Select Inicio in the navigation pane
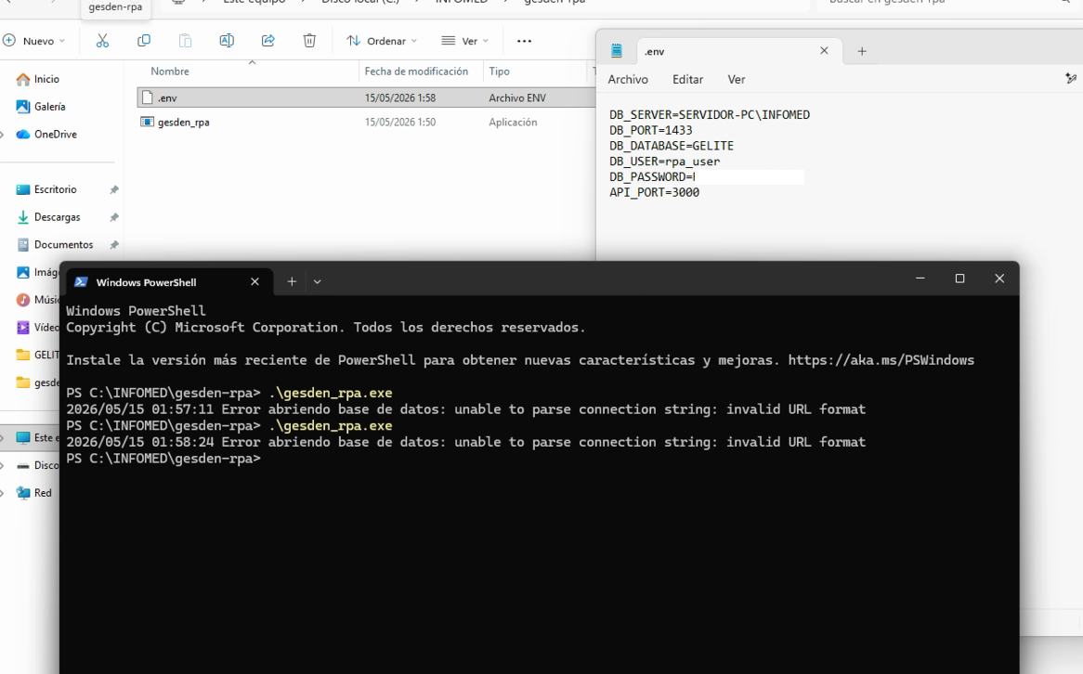The image size is (1083, 674). [47, 79]
